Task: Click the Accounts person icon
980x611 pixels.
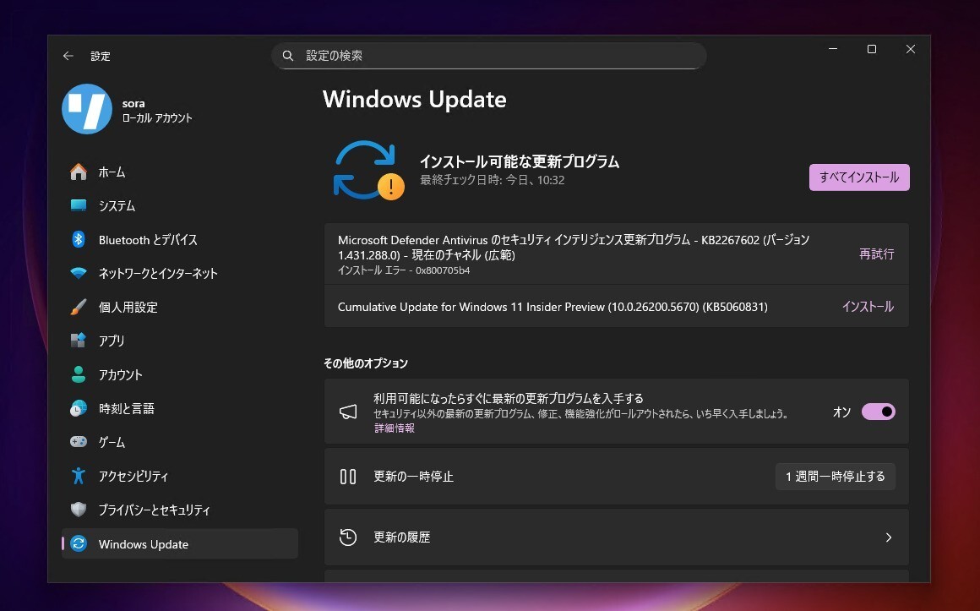Action: (x=78, y=374)
